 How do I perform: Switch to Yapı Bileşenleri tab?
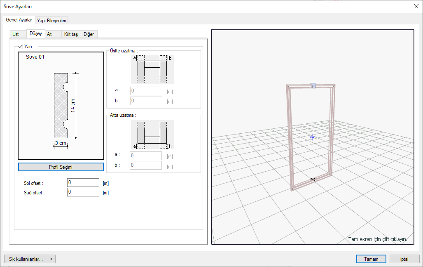coord(51,20)
